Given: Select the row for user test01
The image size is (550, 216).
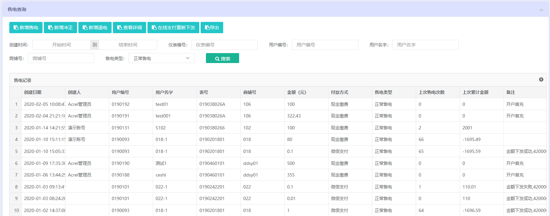Looking at the screenshot, I should point(162,104).
